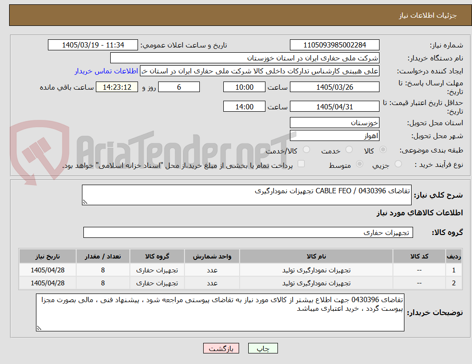The height and width of the screenshot is (364, 472).
Task: Click the delivery province field خوزستان
Action: coord(334,123)
